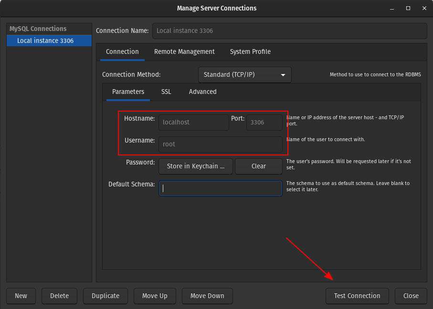Screen dimensions: 433x309
Task: Clear the stored password
Action: point(258,166)
